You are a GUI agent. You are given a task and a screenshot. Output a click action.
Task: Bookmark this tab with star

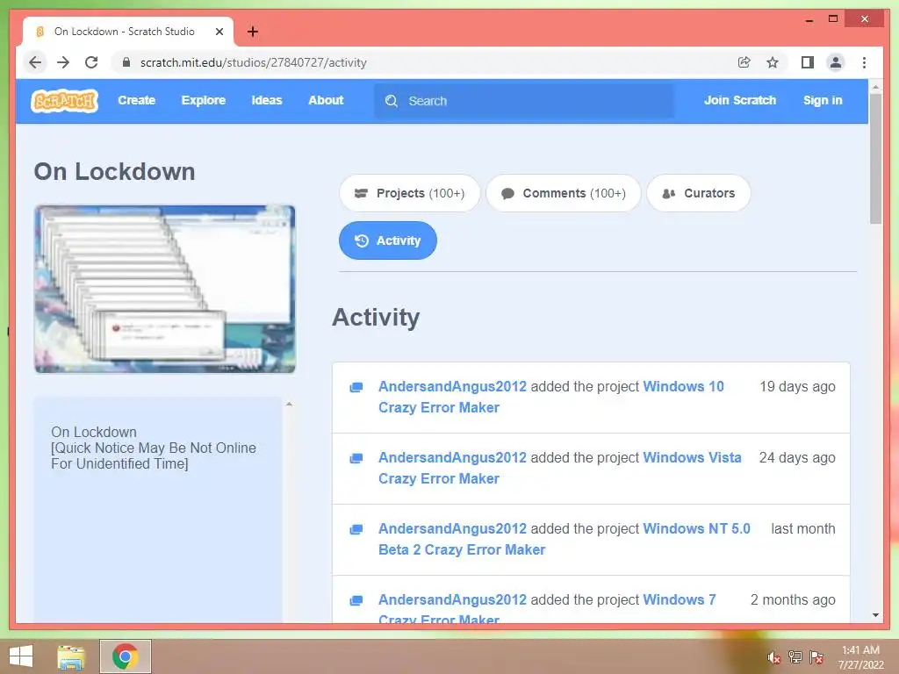[x=773, y=62]
